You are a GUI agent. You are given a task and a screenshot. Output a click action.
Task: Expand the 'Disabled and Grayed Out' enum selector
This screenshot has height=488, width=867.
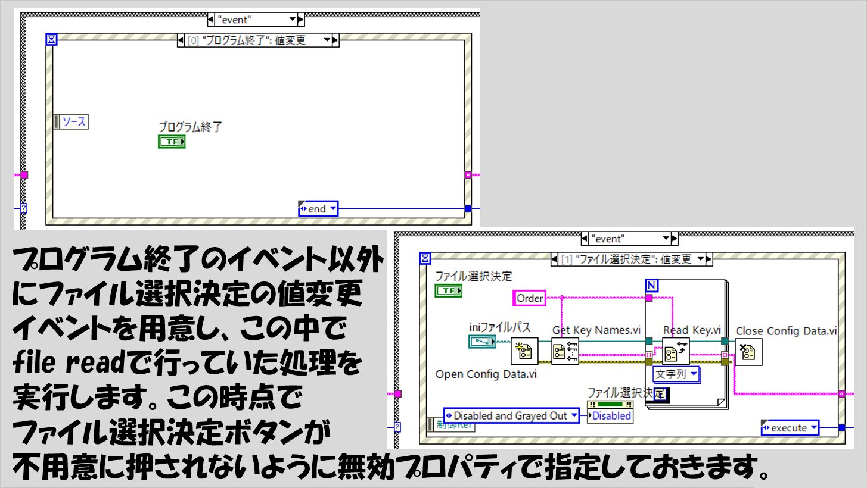[x=573, y=415]
